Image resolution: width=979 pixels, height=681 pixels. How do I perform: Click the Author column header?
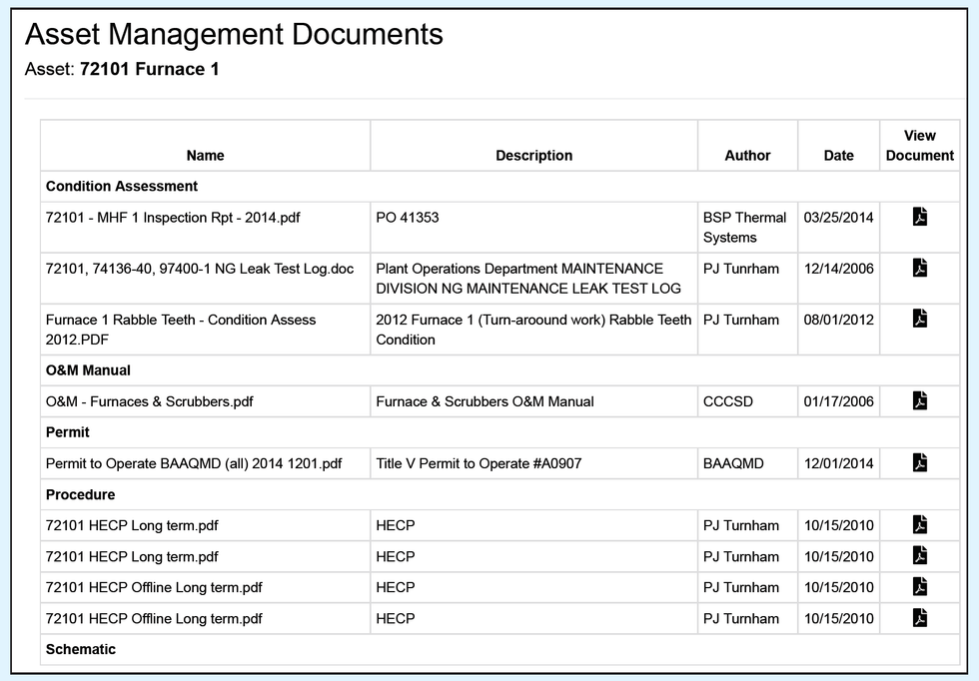(x=746, y=155)
